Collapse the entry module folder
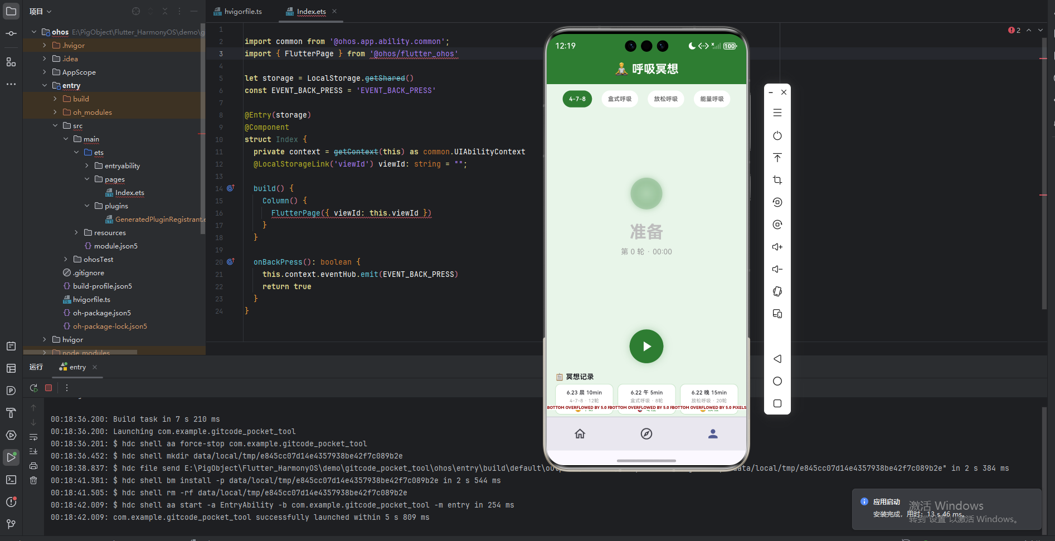 tap(45, 85)
